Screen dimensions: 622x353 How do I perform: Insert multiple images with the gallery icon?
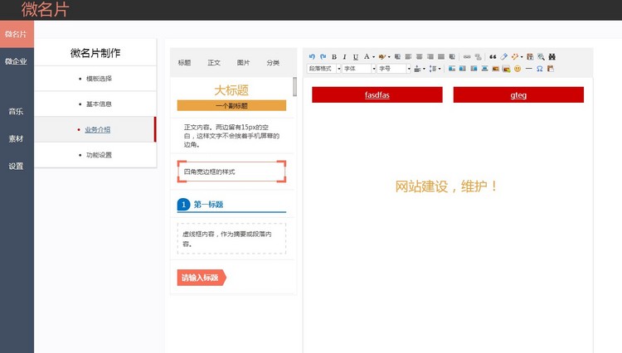(506, 69)
